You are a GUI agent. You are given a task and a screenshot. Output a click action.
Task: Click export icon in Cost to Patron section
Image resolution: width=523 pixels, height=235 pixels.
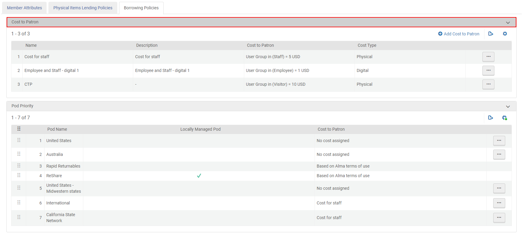pyautogui.click(x=491, y=34)
